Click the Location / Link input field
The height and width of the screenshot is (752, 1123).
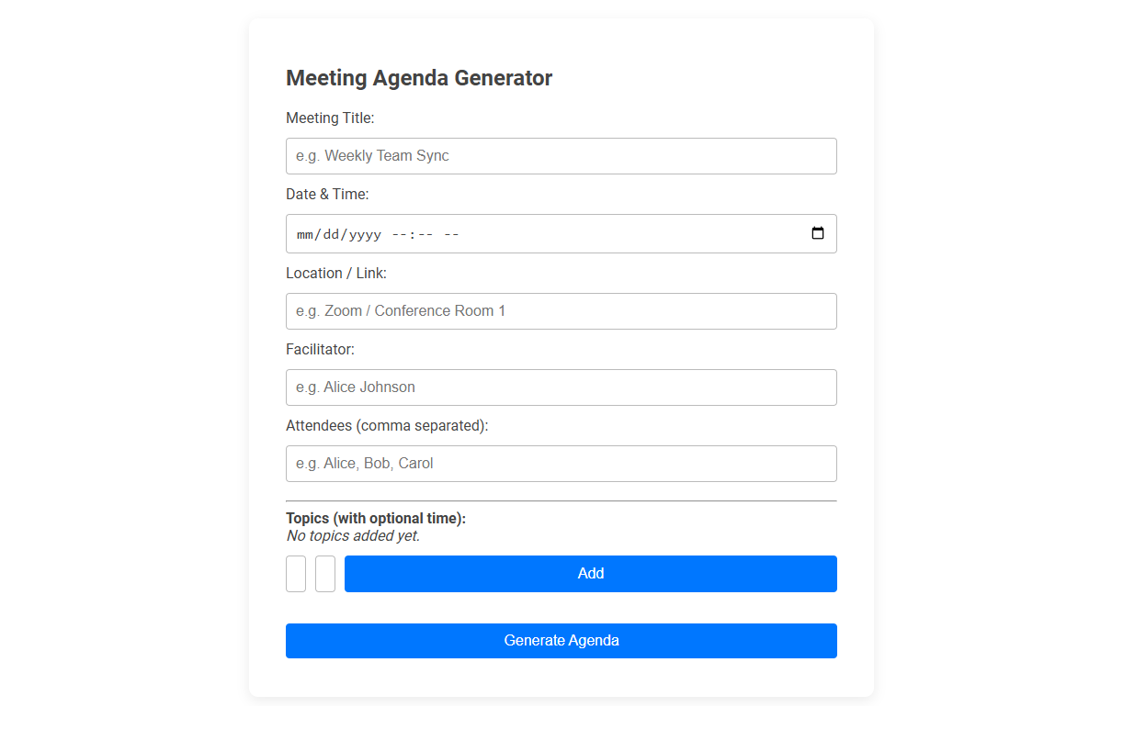click(561, 311)
